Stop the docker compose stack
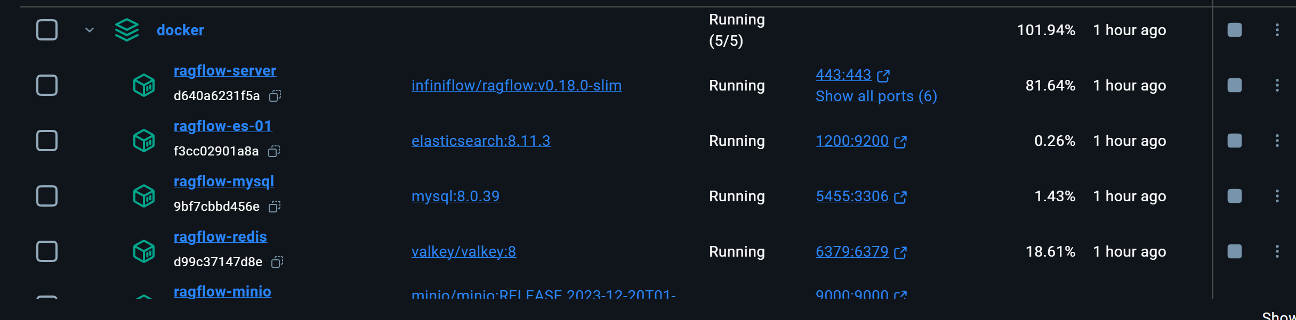The height and width of the screenshot is (320, 1296). pyautogui.click(x=1235, y=30)
